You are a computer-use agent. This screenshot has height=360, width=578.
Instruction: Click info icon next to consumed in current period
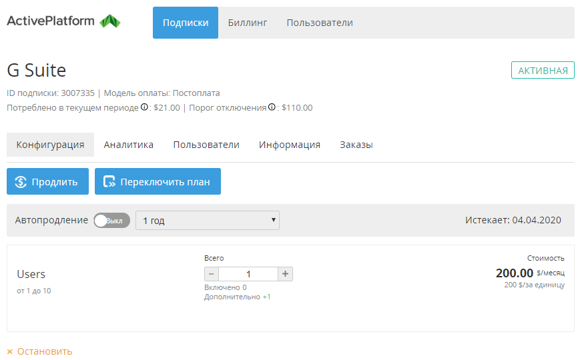click(x=144, y=107)
